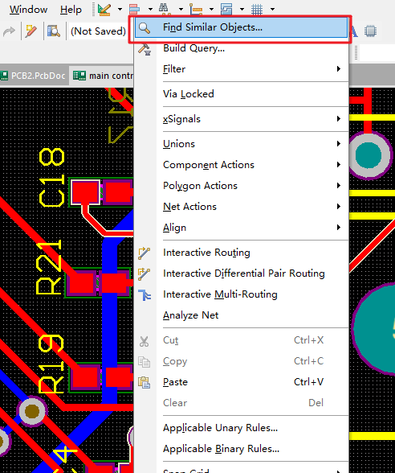Viewport: 395px width, 473px height.
Task: Open the Help menu
Action: coord(71,10)
